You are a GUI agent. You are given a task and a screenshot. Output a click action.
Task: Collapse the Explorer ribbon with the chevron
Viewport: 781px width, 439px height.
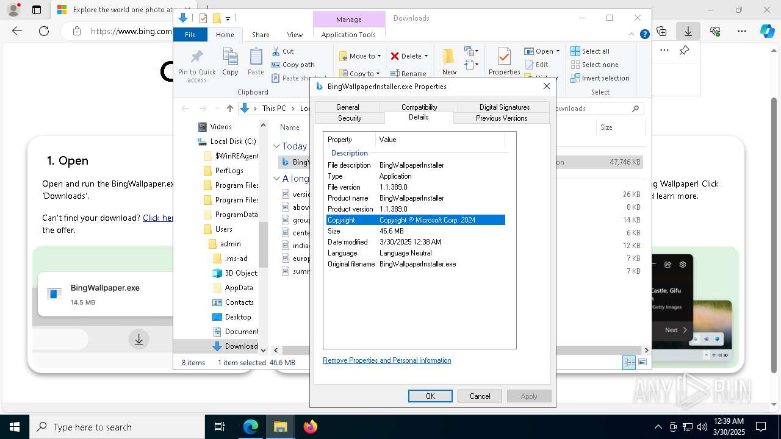pos(633,35)
